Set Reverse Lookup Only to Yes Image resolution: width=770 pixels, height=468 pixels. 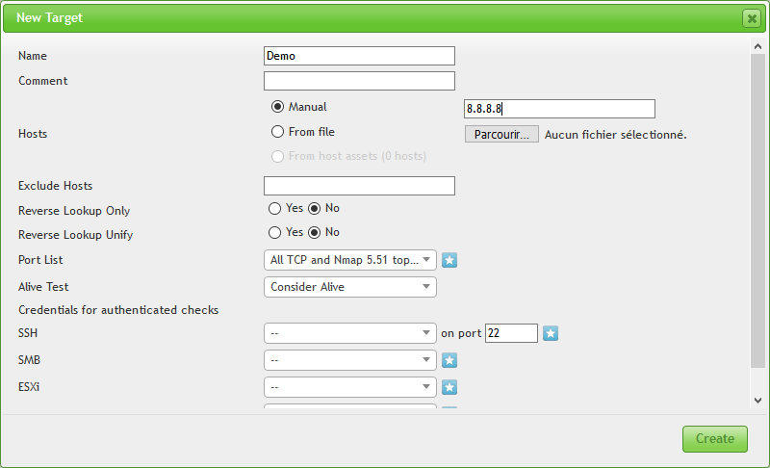274,208
